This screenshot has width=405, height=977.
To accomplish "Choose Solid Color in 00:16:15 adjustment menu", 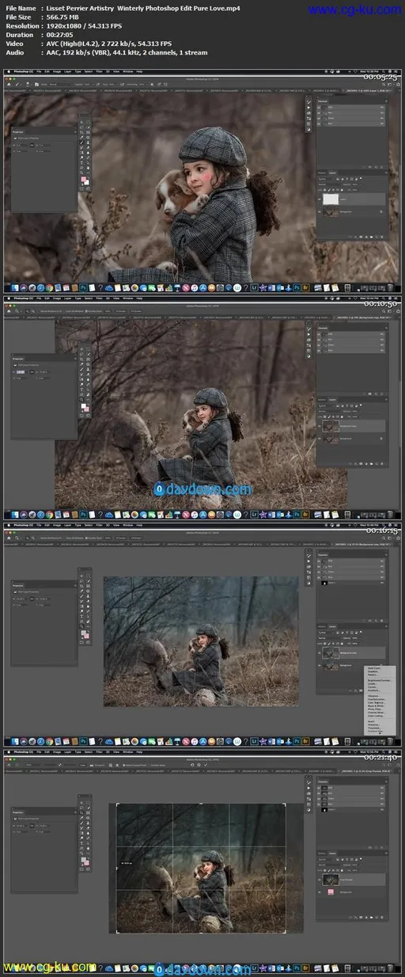I will [373, 668].
